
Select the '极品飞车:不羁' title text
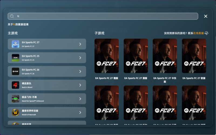click(x=29, y=97)
